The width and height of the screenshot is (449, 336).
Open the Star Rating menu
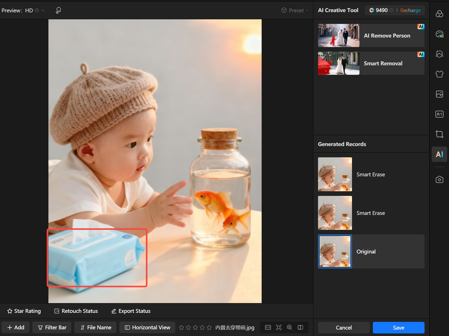coord(24,311)
